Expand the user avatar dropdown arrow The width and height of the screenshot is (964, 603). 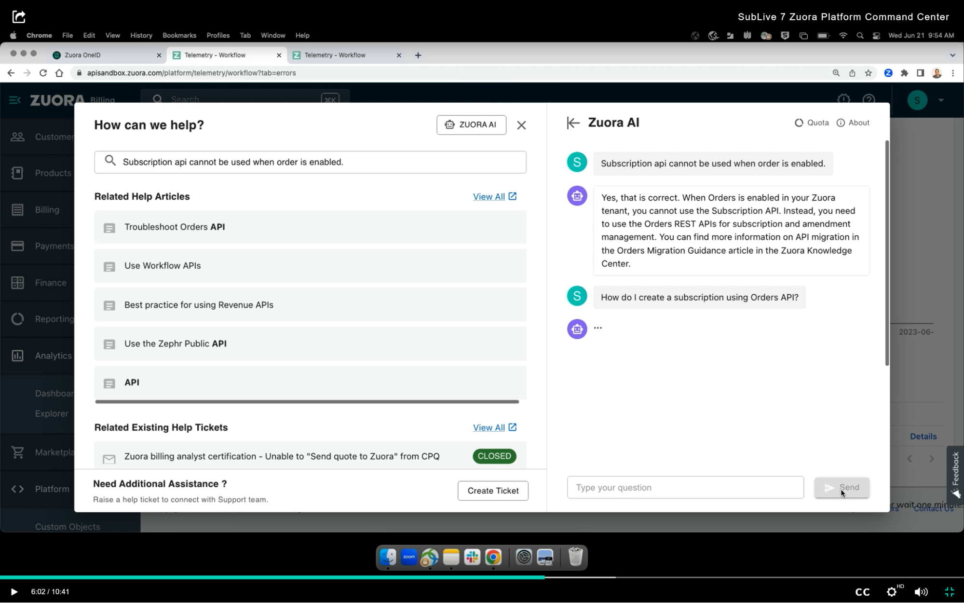coord(941,100)
